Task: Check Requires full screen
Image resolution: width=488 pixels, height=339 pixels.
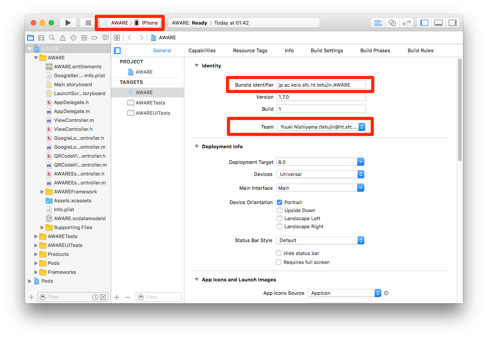Action: tap(279, 262)
